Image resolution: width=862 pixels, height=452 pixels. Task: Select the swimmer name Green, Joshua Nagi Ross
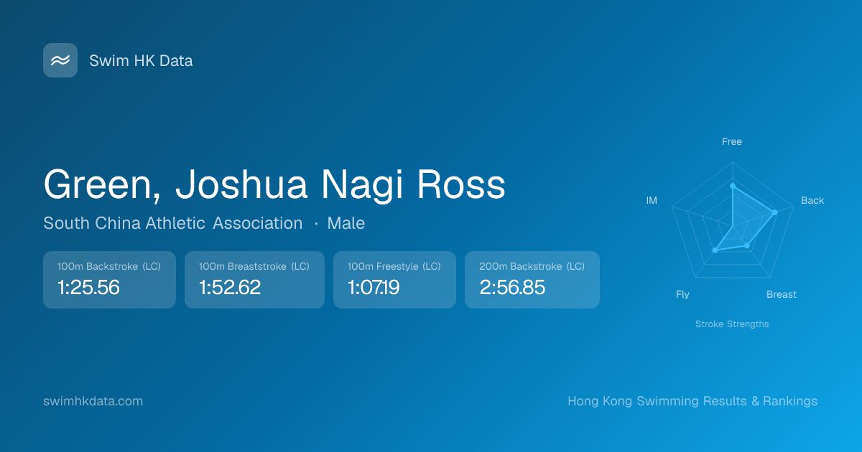click(x=274, y=184)
